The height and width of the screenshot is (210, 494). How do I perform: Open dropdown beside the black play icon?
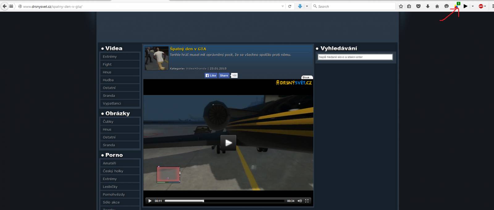472,6
